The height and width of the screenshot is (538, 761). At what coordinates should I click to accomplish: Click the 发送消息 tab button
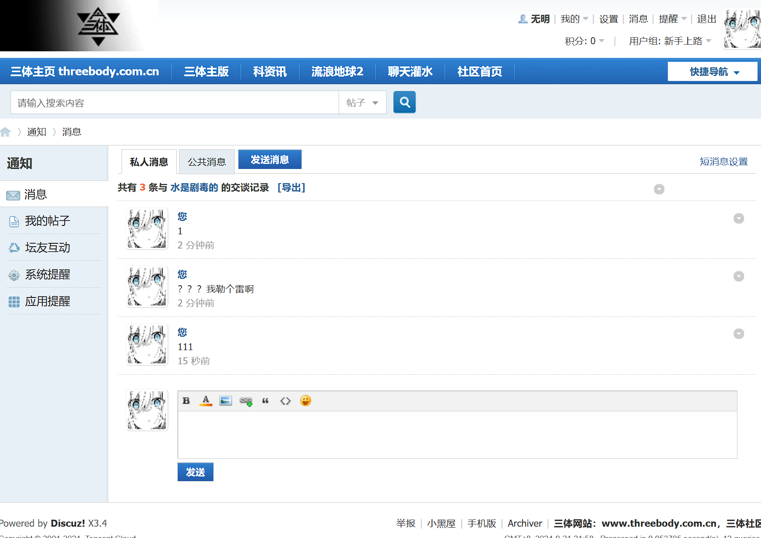point(270,160)
